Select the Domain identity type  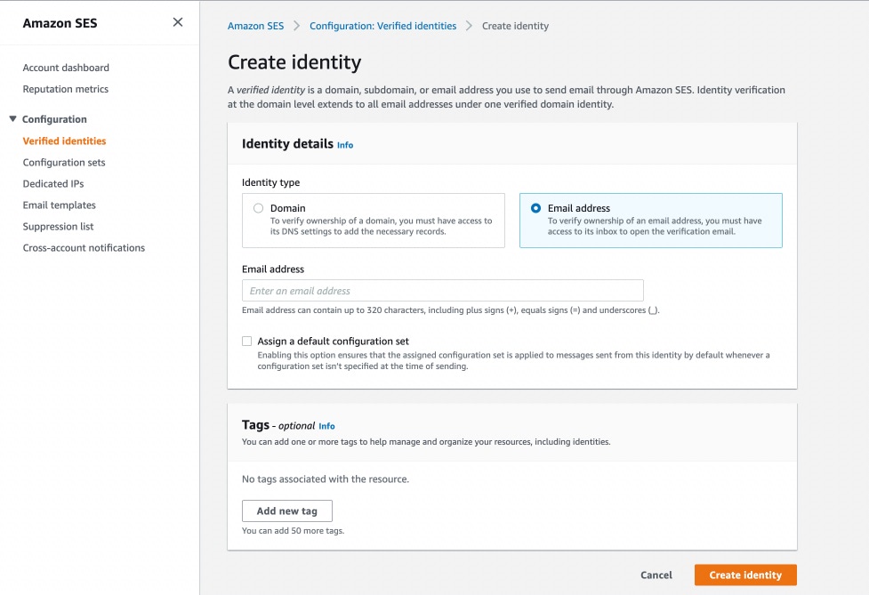pos(259,207)
